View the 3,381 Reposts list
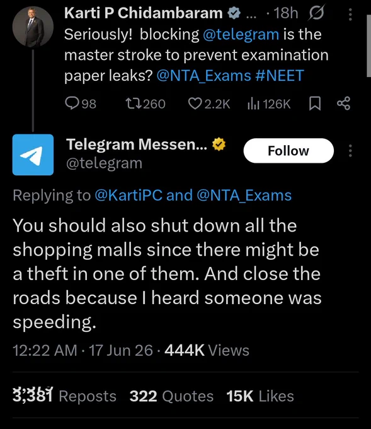This screenshot has width=371, height=429. pyautogui.click(x=64, y=396)
